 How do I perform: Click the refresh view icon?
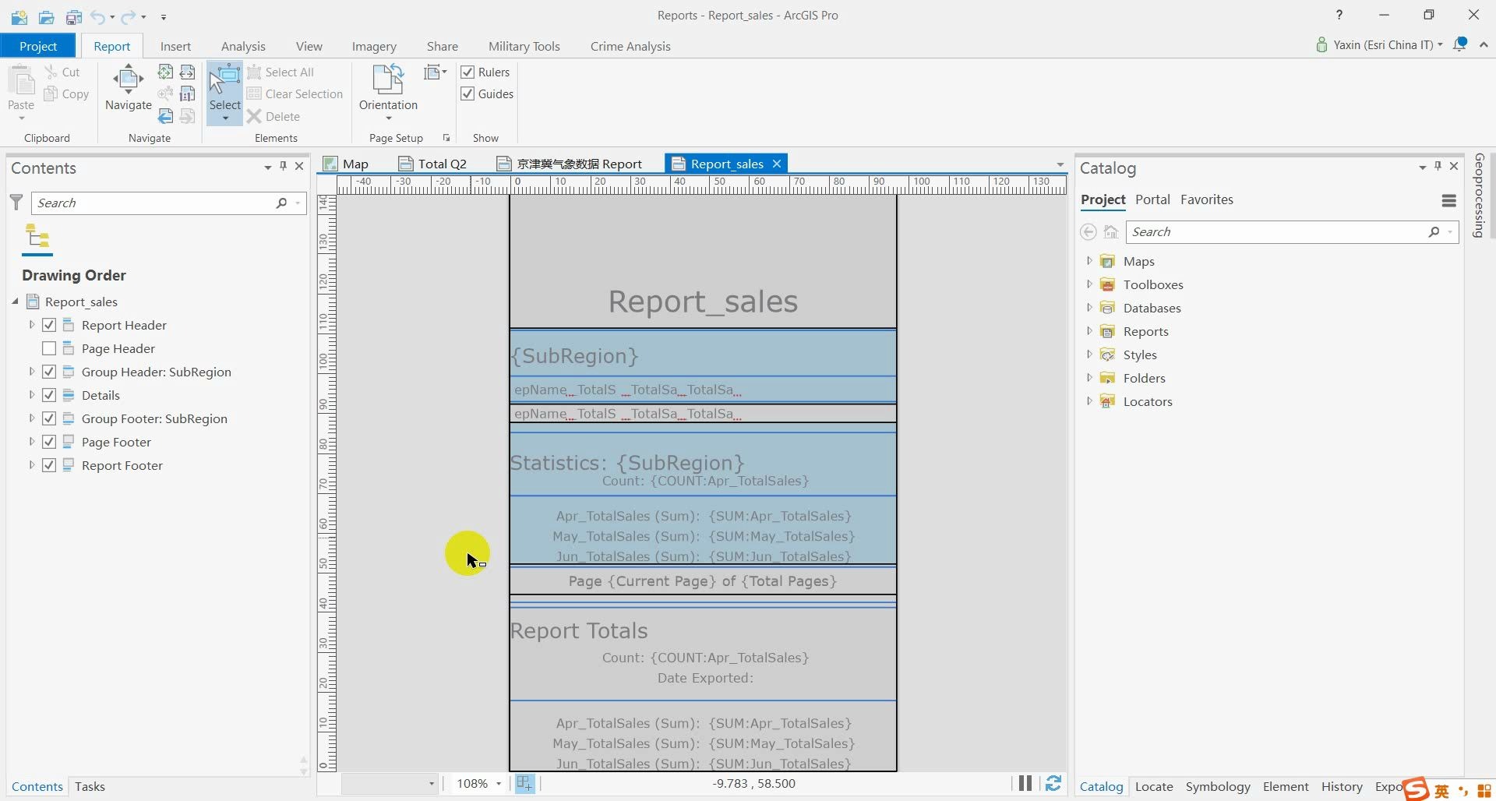pos(1053,784)
